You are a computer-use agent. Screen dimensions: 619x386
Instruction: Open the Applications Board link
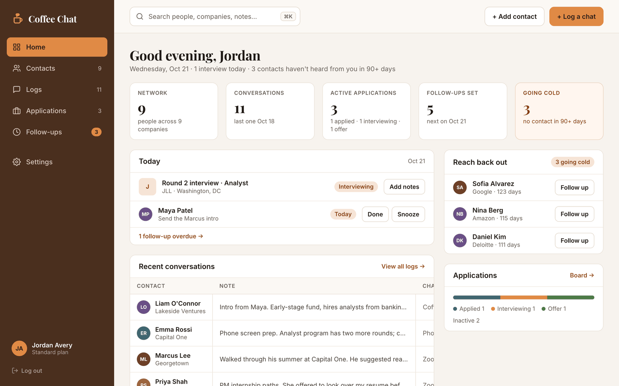click(x=582, y=275)
